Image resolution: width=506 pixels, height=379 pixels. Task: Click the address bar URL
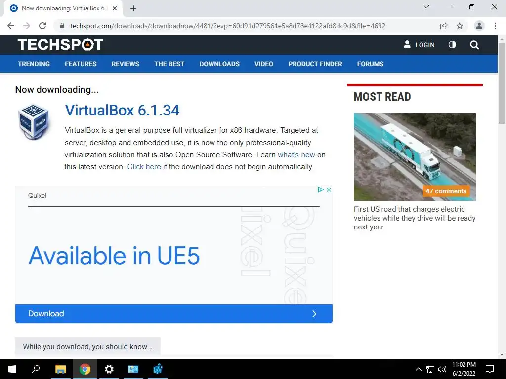tap(228, 26)
